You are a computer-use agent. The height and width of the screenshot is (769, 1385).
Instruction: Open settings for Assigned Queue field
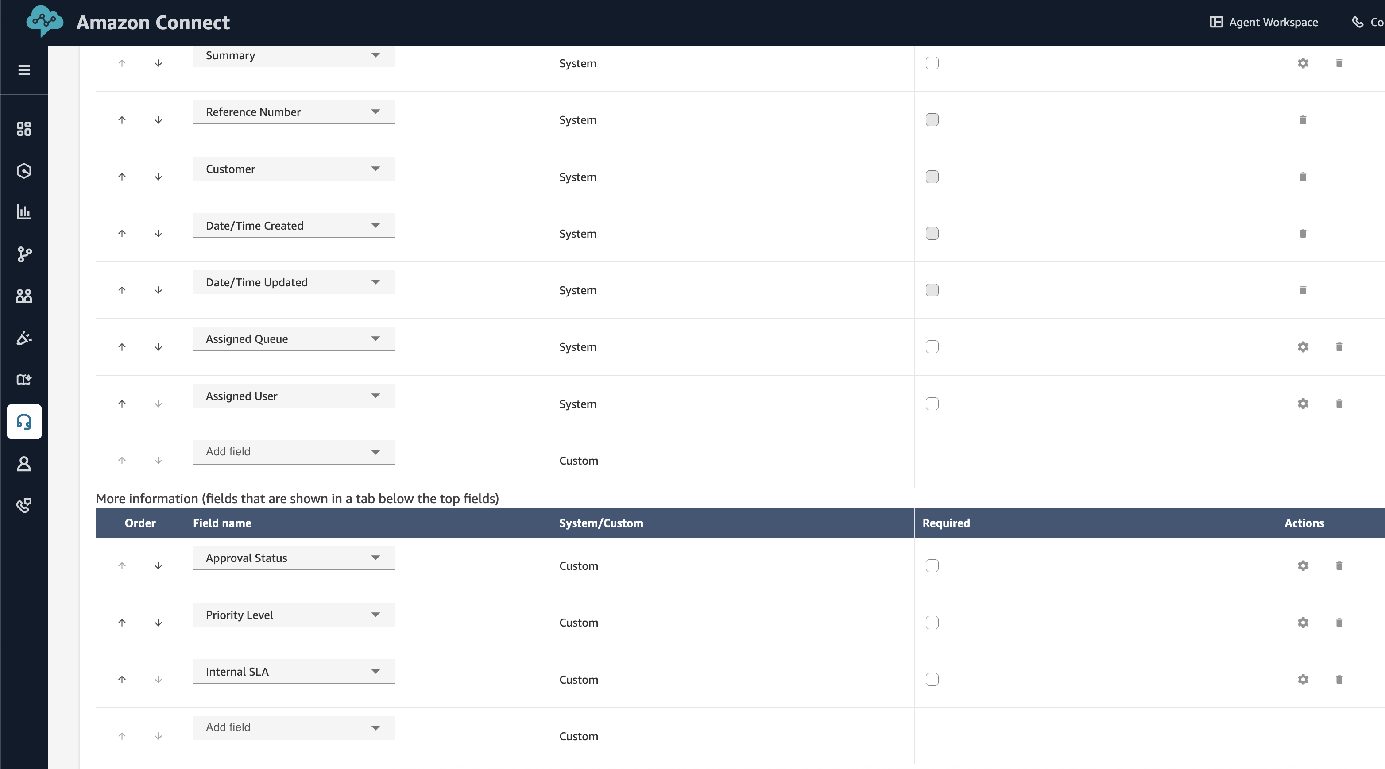pos(1303,346)
